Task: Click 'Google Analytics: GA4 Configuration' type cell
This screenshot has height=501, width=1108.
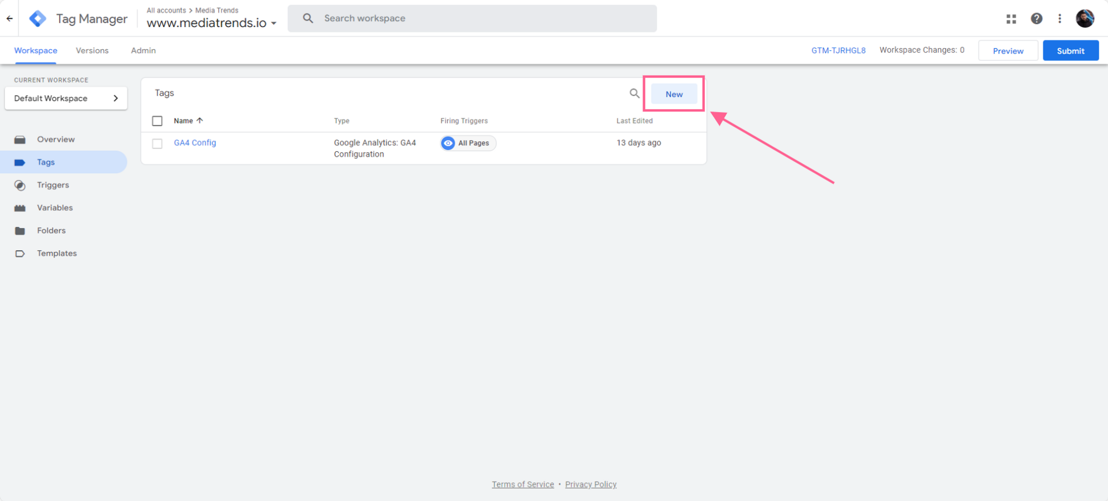Action: tap(375, 148)
